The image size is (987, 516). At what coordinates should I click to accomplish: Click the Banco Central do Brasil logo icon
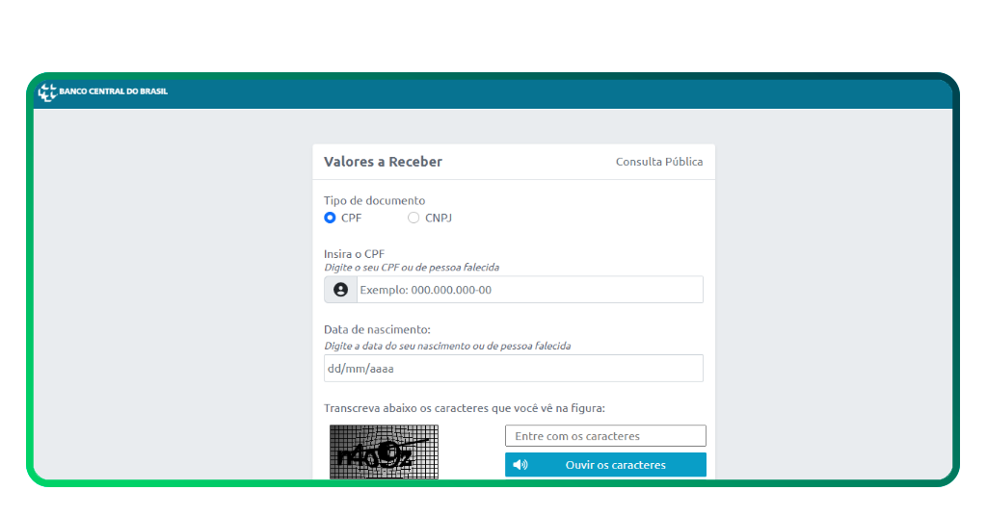pos(46,92)
